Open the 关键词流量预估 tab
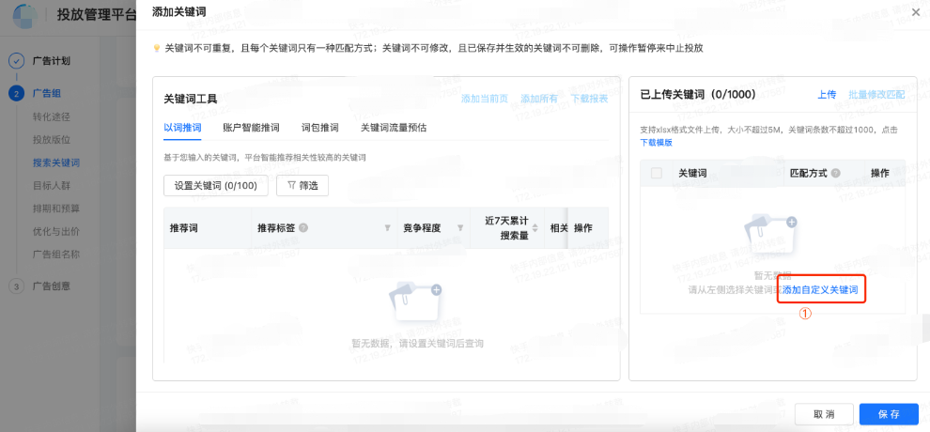The width and height of the screenshot is (930, 432). [394, 127]
